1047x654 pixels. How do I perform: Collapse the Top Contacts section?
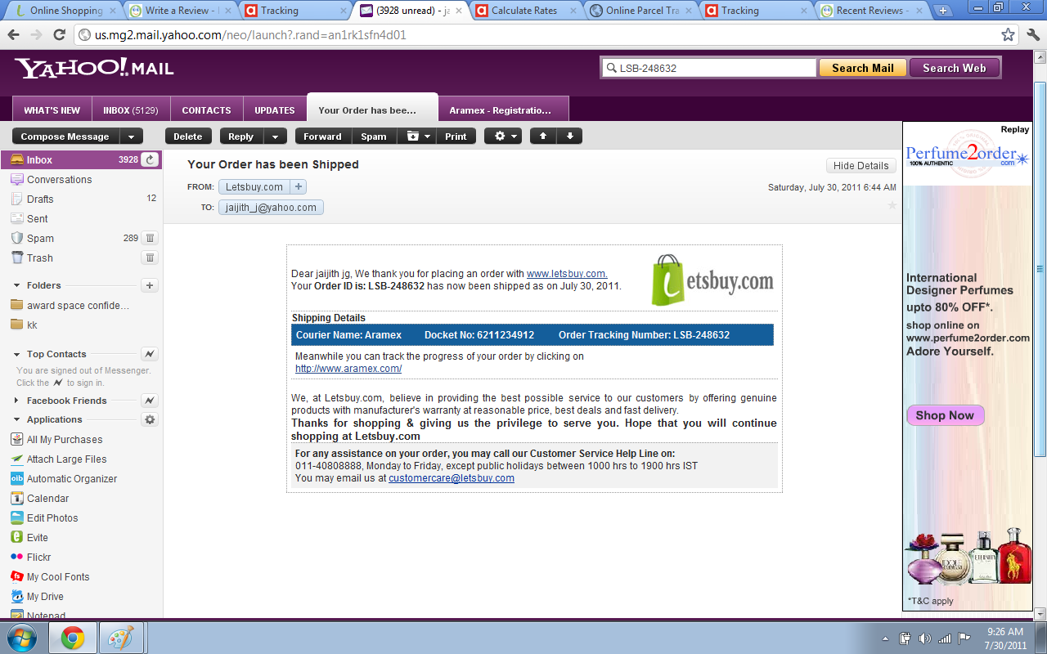tap(17, 354)
